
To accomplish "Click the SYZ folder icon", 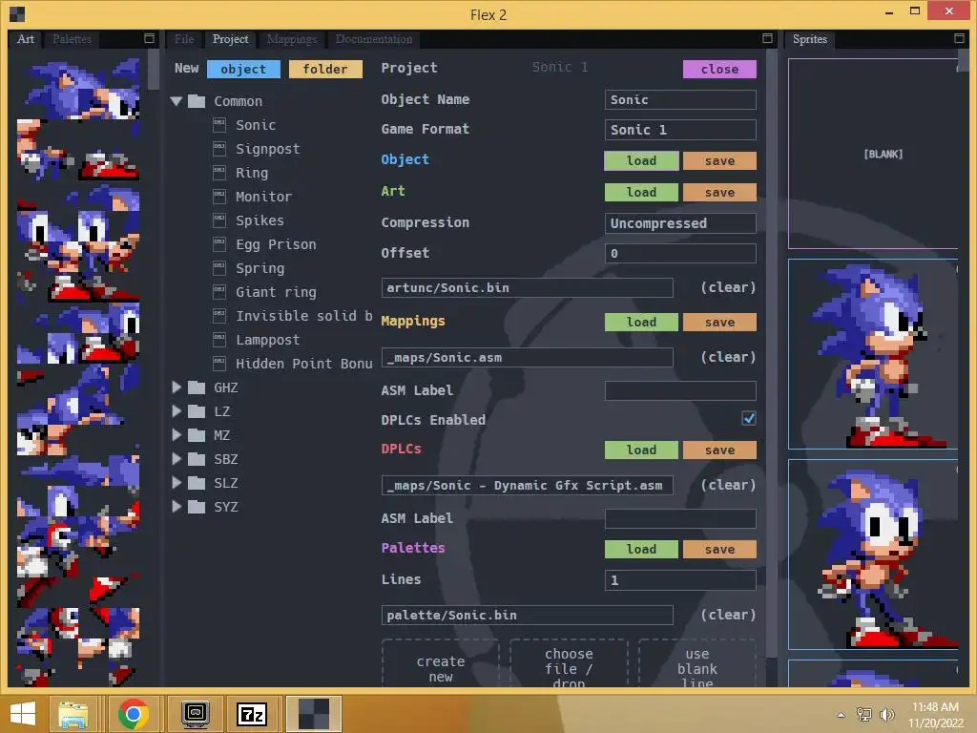I will pyautogui.click(x=197, y=507).
